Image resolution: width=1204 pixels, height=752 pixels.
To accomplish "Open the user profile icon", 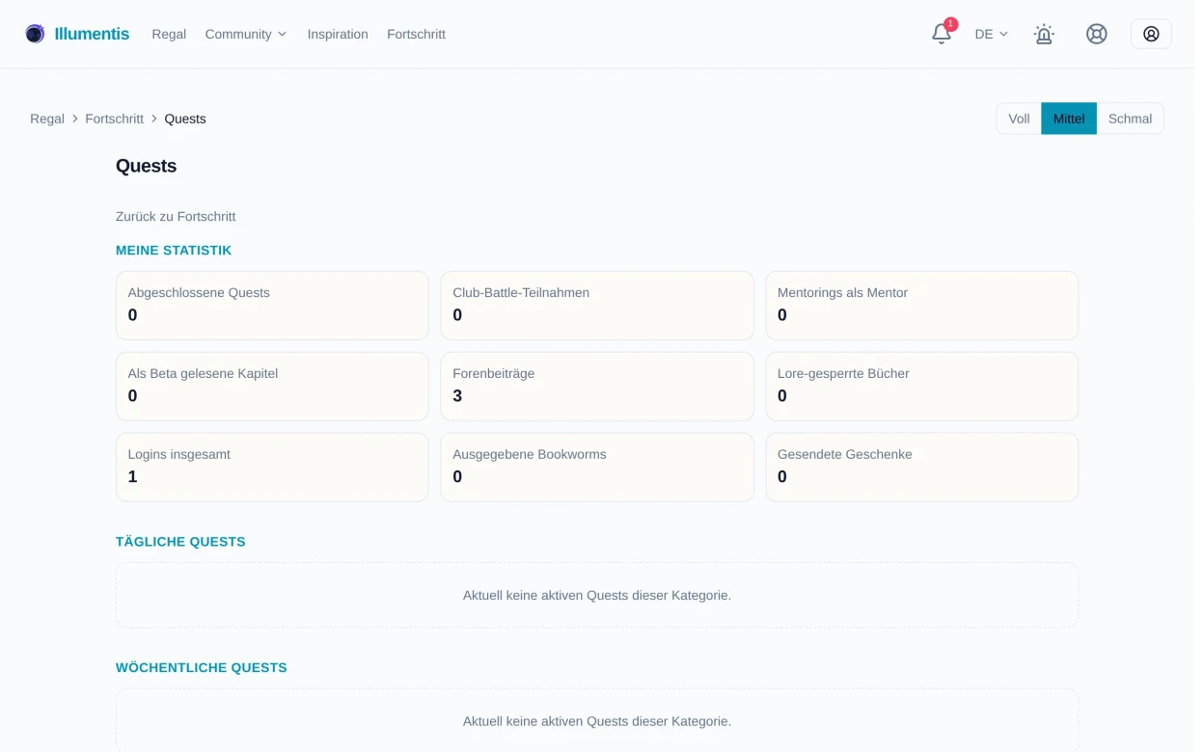I will (1151, 34).
